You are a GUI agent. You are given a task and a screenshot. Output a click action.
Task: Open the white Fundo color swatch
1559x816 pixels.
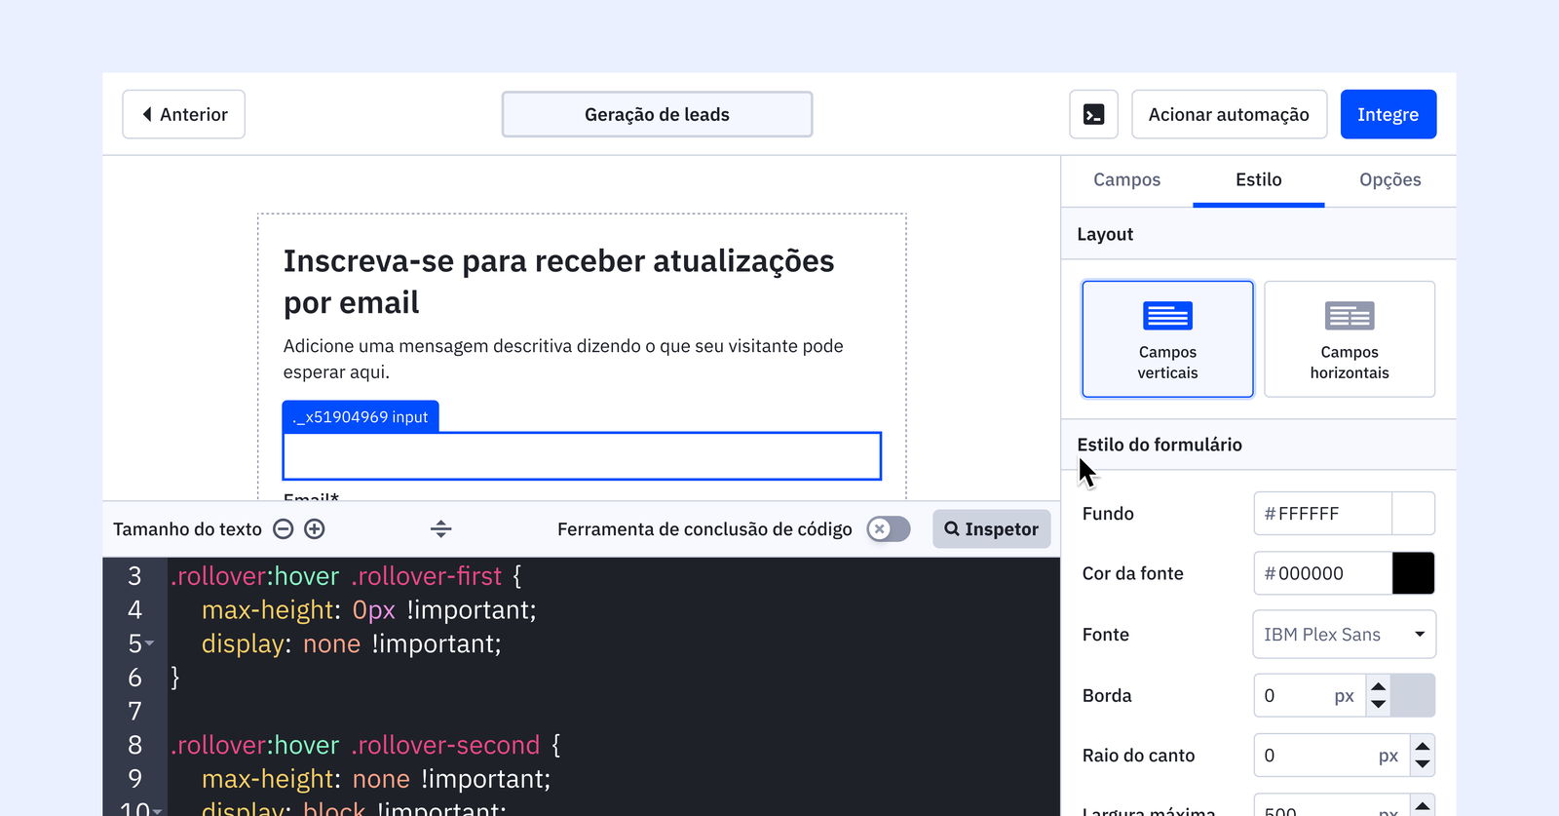pyautogui.click(x=1413, y=514)
